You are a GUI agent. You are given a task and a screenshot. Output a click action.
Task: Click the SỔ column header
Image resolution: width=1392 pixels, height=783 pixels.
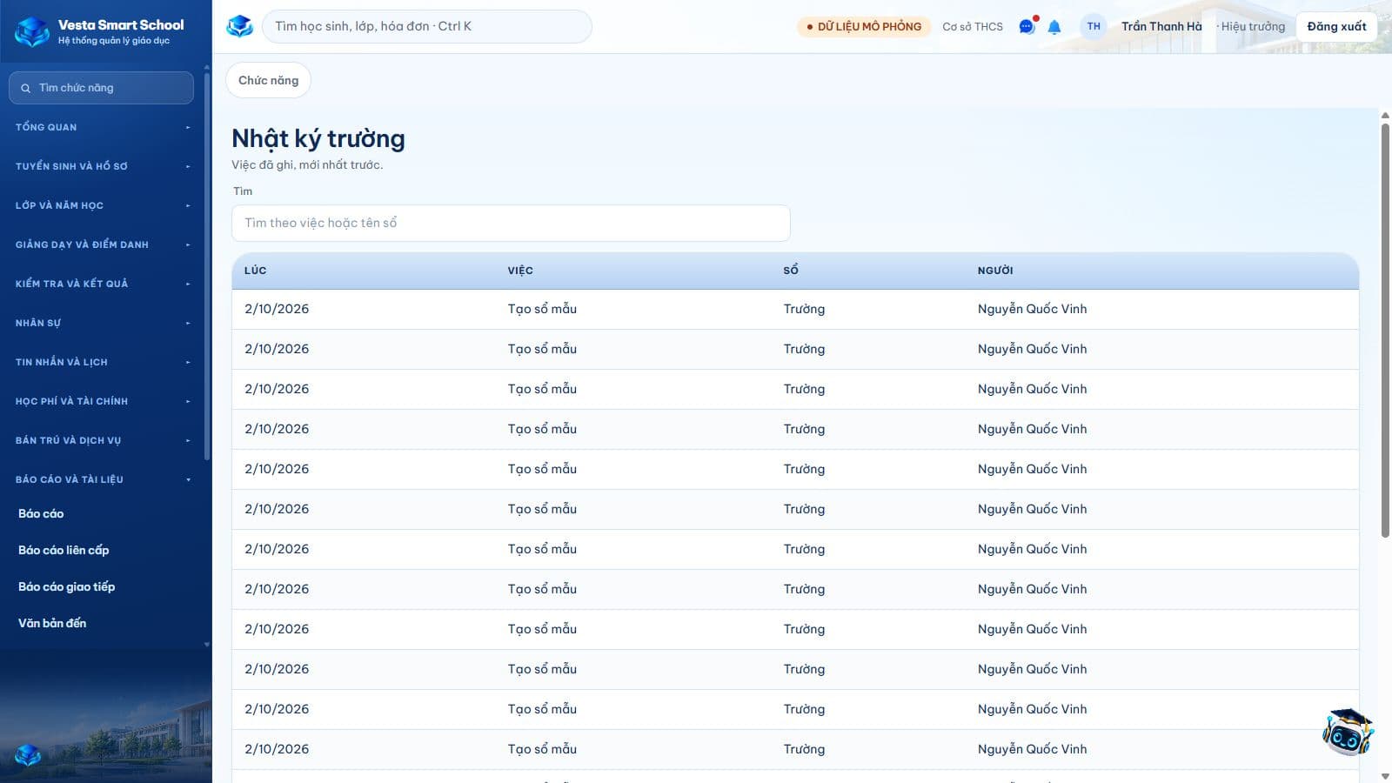point(791,271)
